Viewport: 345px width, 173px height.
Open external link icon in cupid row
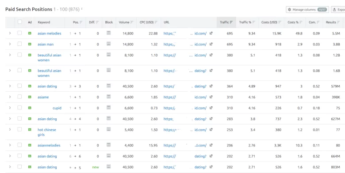[x=211, y=108]
